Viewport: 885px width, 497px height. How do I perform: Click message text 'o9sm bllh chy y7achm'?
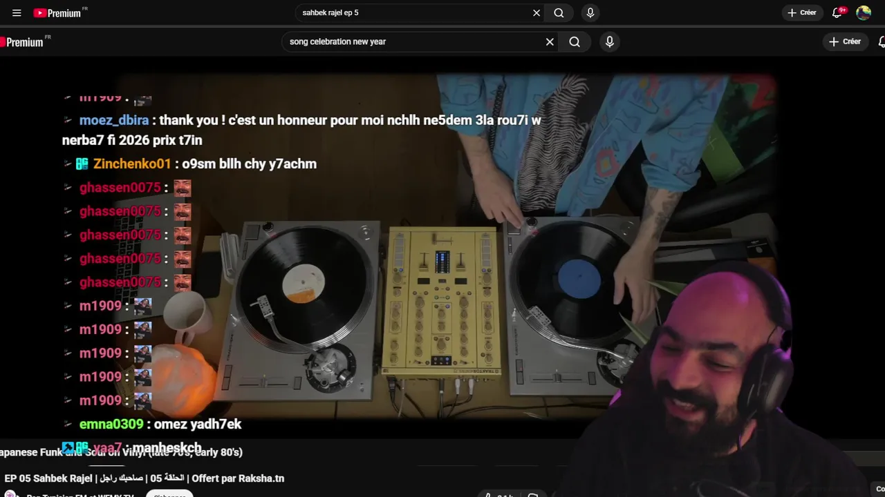pyautogui.click(x=249, y=164)
